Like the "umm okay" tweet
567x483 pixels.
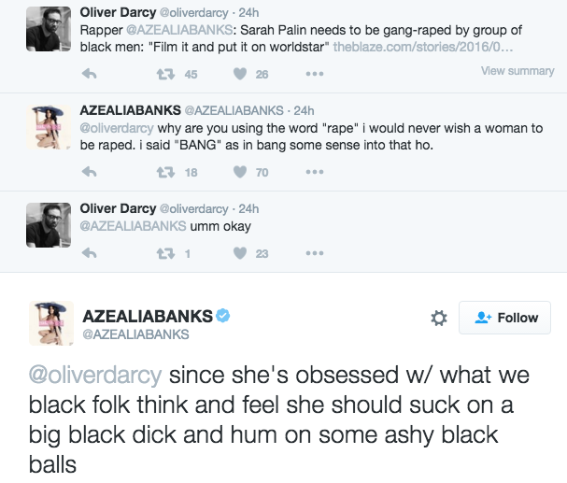[x=241, y=253]
